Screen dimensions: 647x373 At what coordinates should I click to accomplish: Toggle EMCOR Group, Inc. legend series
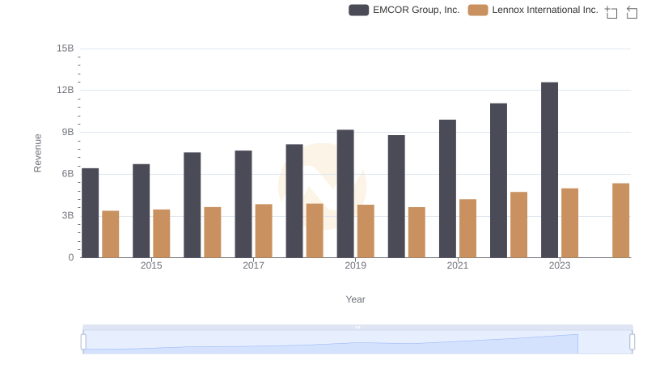tap(404, 10)
